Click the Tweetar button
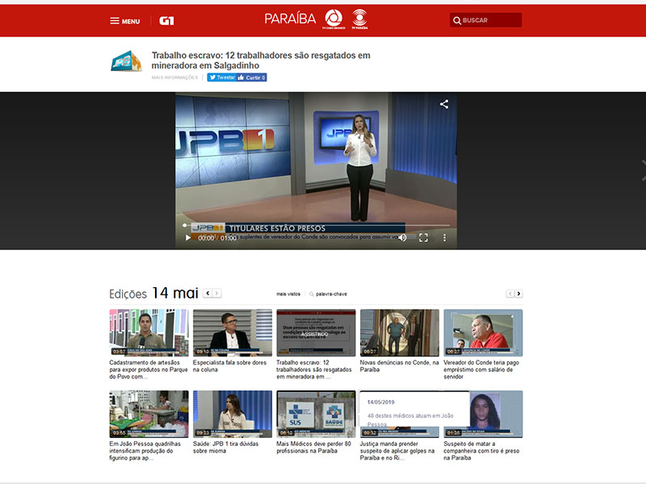646x484 pixels. point(222,77)
